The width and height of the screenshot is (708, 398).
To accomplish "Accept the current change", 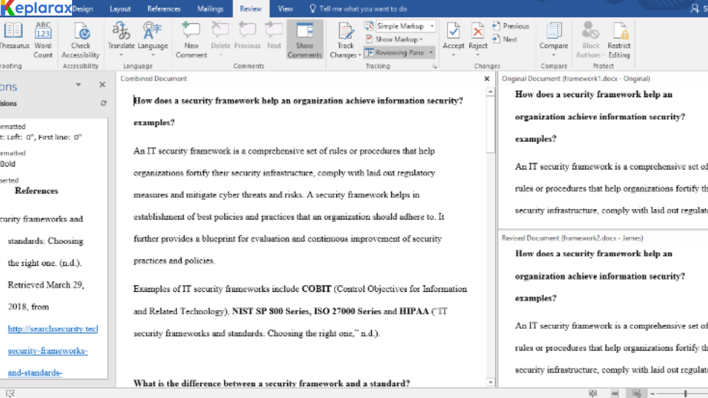I will [x=453, y=36].
